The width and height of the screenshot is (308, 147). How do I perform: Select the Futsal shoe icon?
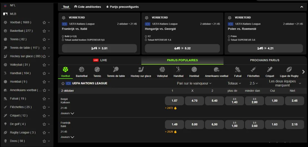point(238,69)
